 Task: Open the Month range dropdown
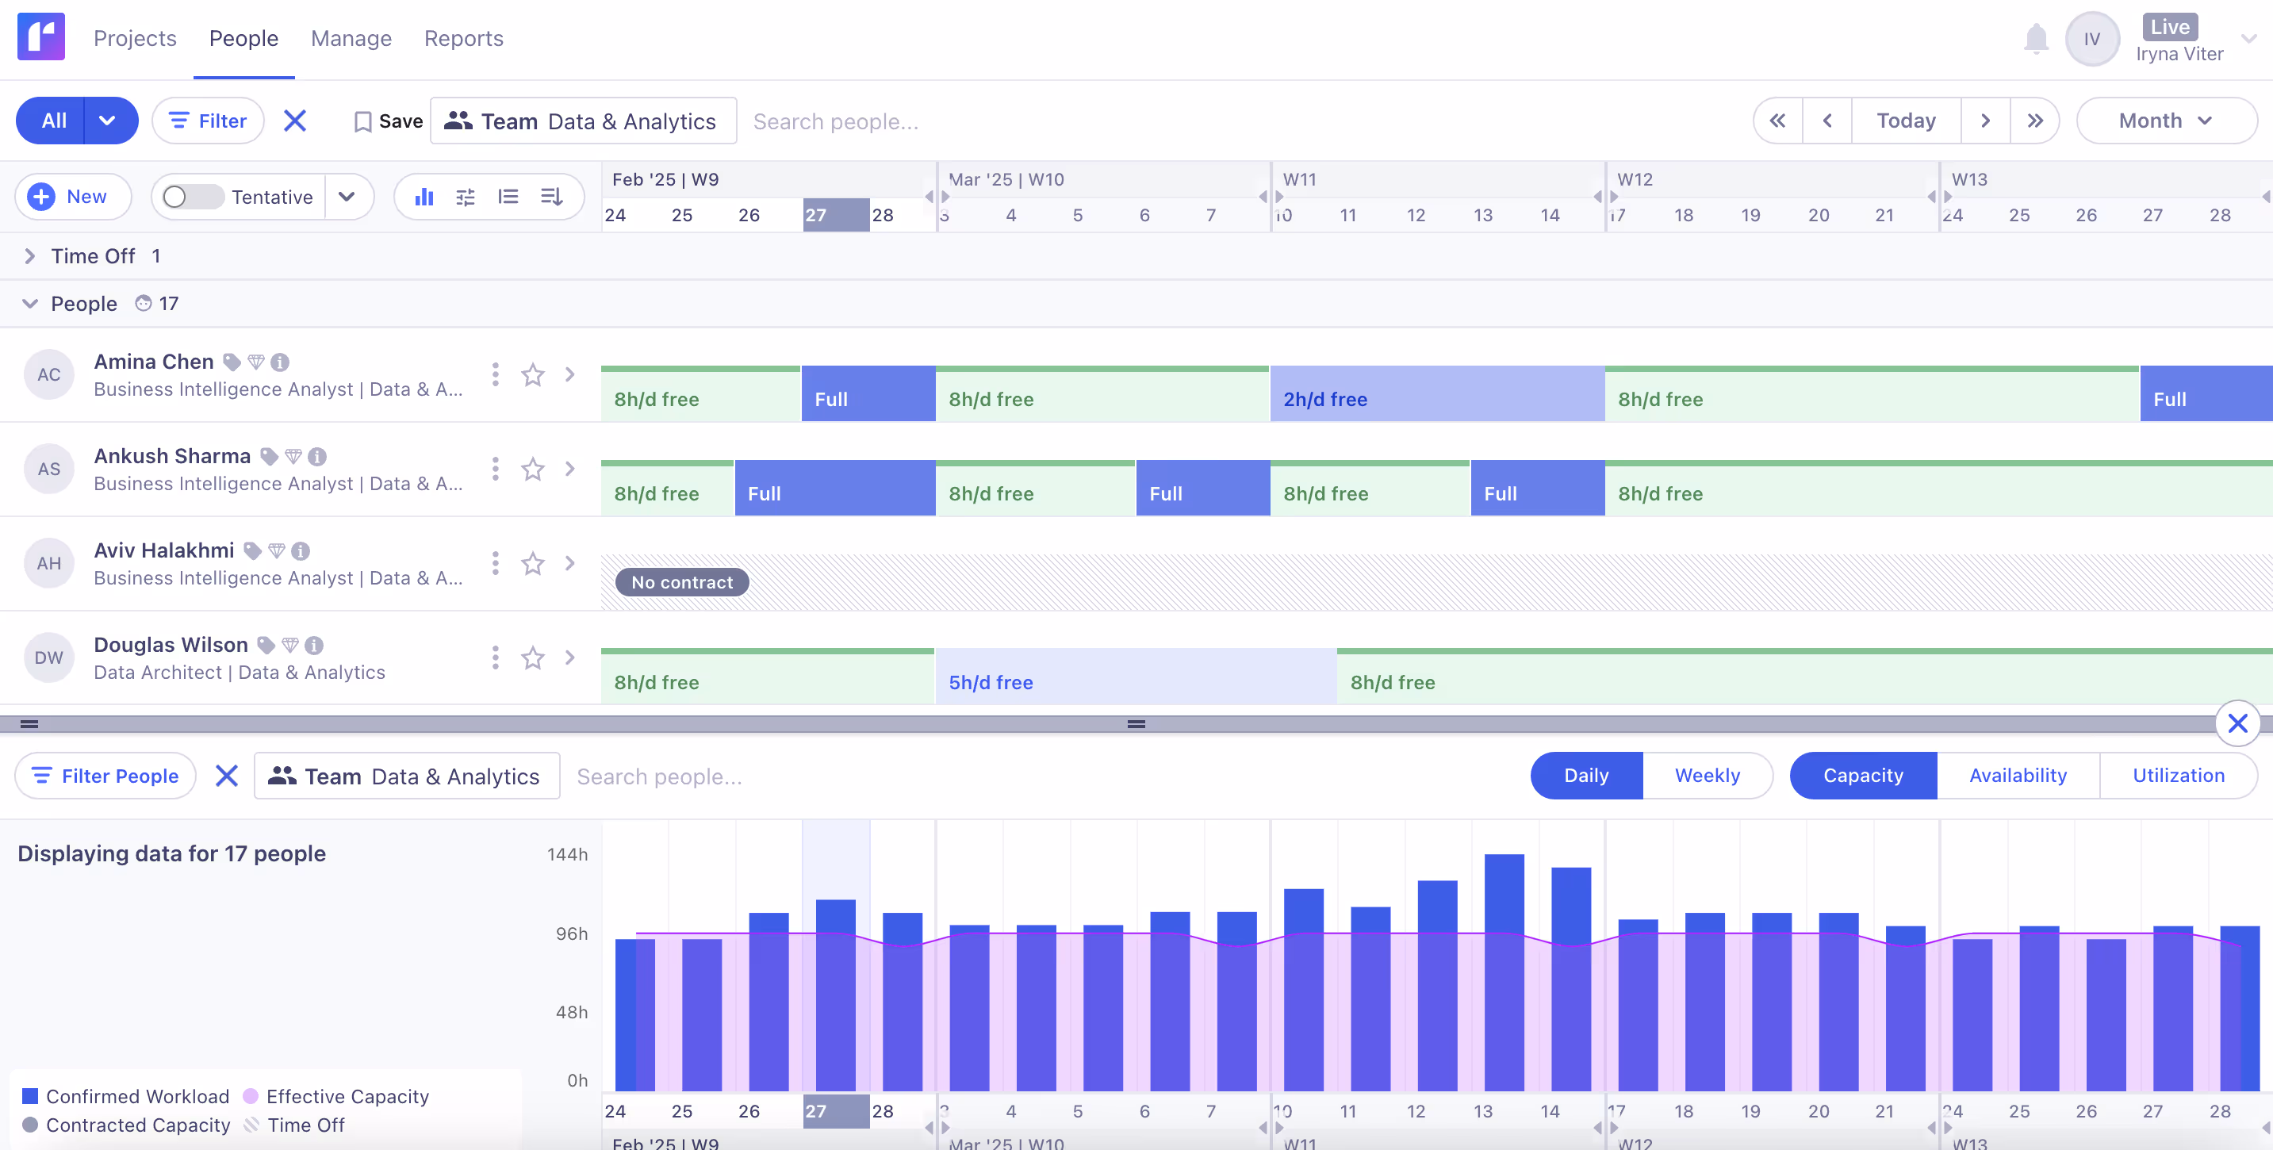(x=2165, y=121)
